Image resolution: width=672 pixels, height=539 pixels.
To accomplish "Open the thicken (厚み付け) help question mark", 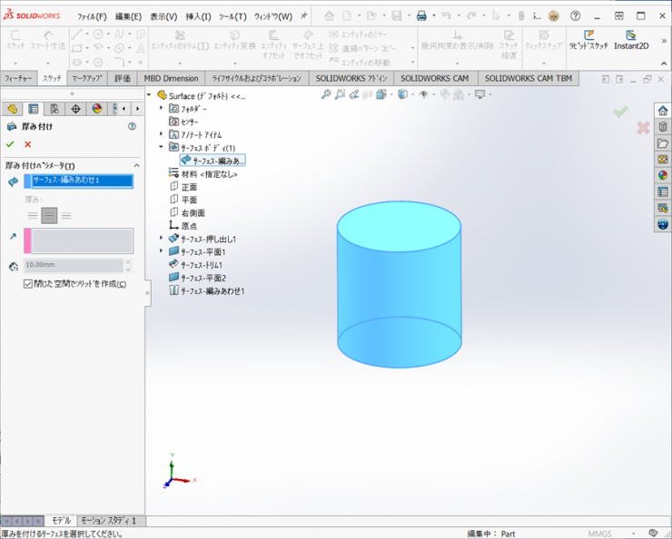I will click(133, 127).
